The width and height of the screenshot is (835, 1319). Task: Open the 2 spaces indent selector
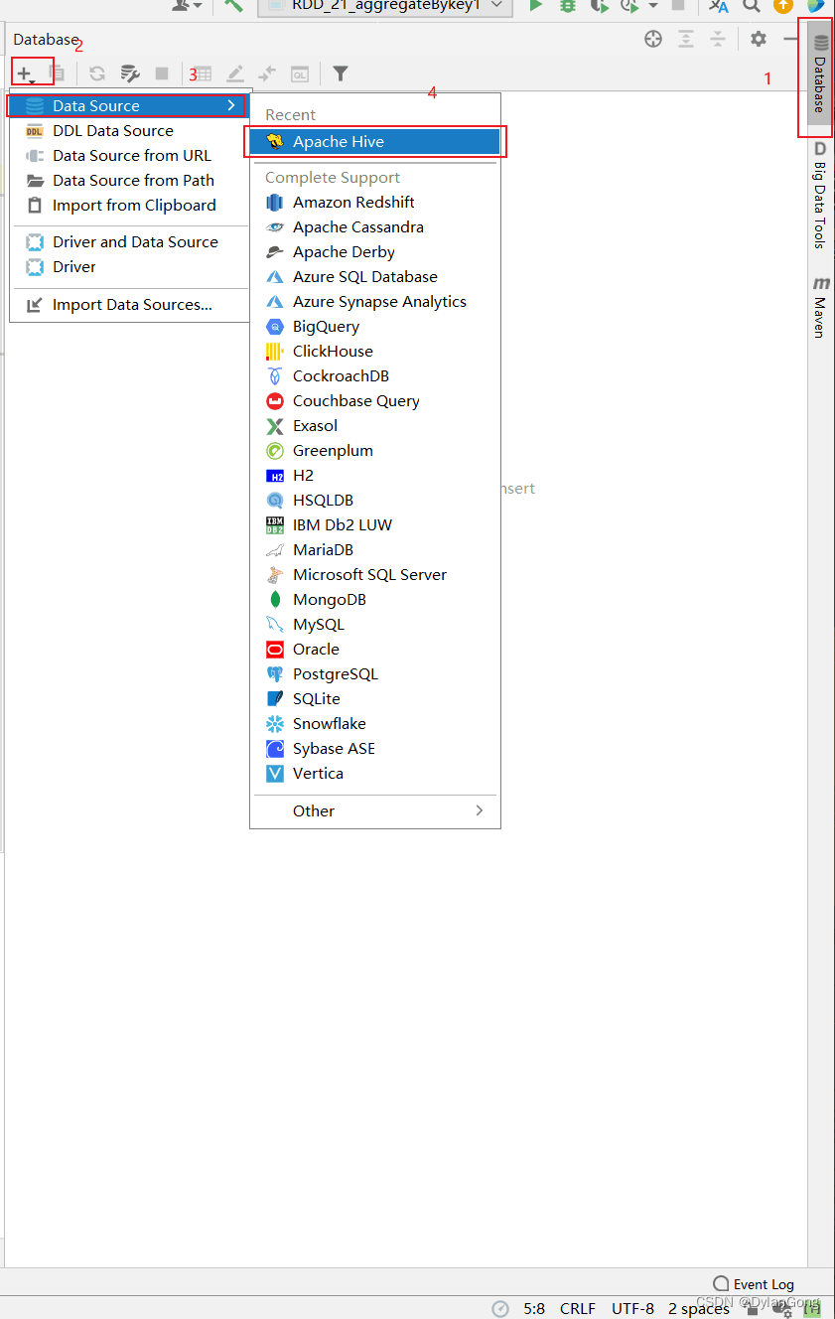pyautogui.click(x=698, y=1308)
